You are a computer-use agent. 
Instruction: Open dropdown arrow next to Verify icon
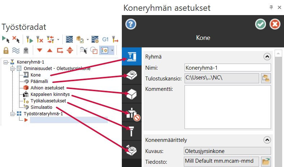[x=88, y=40]
